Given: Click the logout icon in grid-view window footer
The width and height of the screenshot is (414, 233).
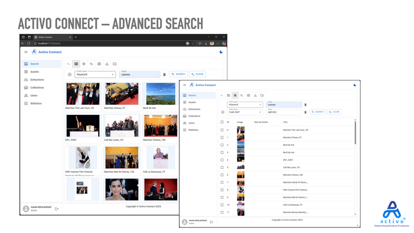Looking at the screenshot, I should 57,209.
